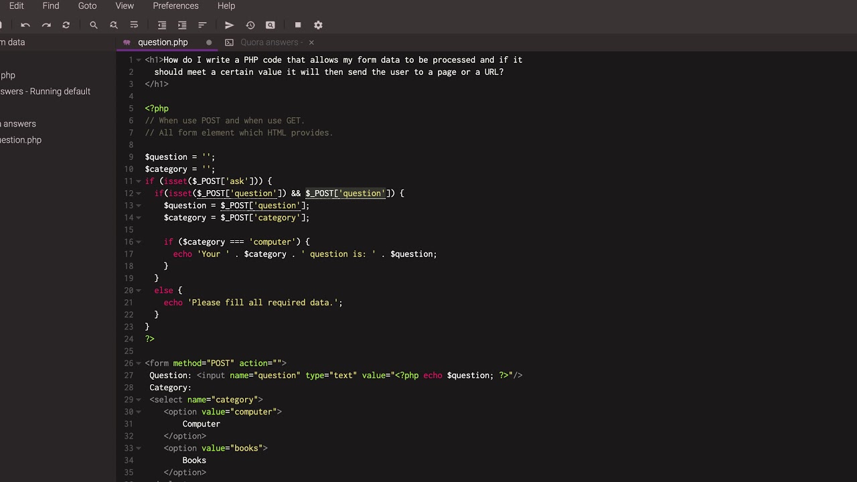The width and height of the screenshot is (857, 482).
Task: Click the Preview magnifier-box icon
Action: [270, 25]
